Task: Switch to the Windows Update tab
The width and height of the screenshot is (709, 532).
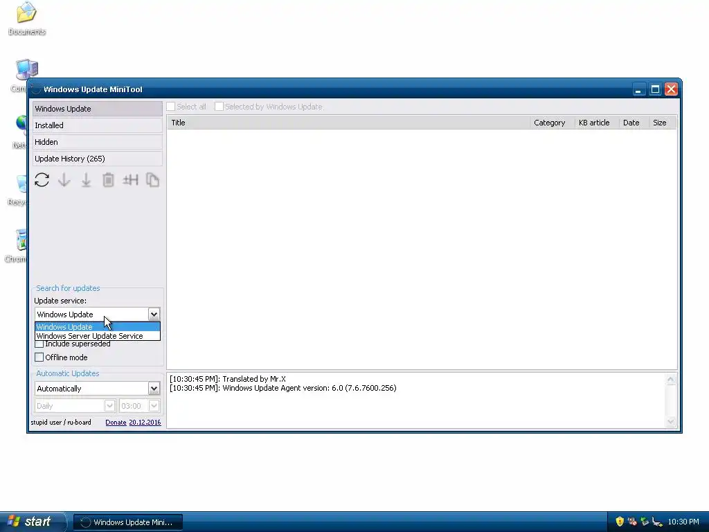Action: coord(97,109)
